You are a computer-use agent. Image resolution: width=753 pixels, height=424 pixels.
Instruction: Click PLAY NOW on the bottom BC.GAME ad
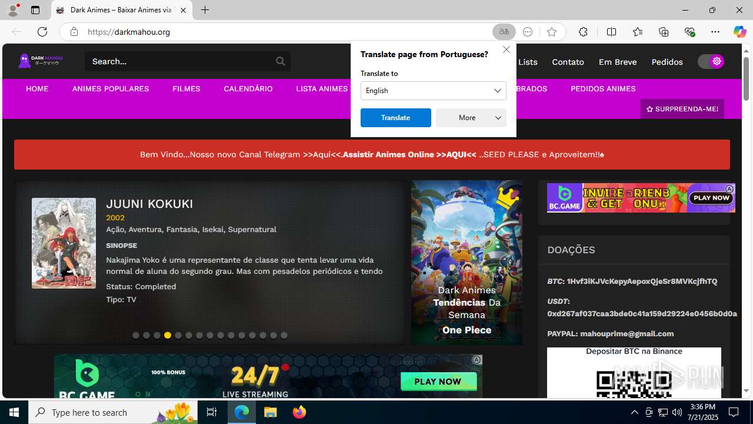click(438, 382)
